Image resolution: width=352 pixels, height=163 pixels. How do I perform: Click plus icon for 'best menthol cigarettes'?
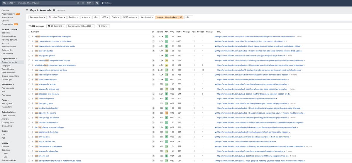(33, 99)
